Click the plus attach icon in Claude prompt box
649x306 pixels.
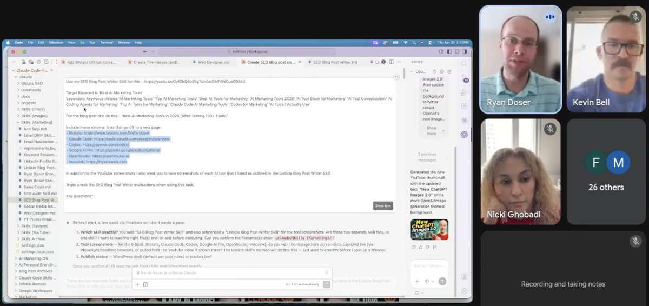[x=137, y=284]
